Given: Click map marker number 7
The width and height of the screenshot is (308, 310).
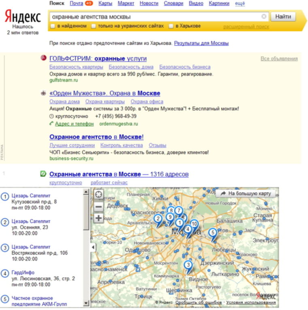Looking at the screenshot, I should 179,211.
